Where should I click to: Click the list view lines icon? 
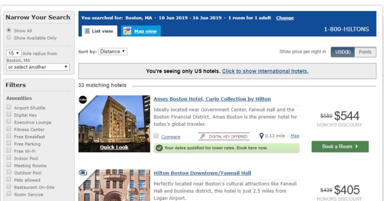pyautogui.click(x=87, y=31)
